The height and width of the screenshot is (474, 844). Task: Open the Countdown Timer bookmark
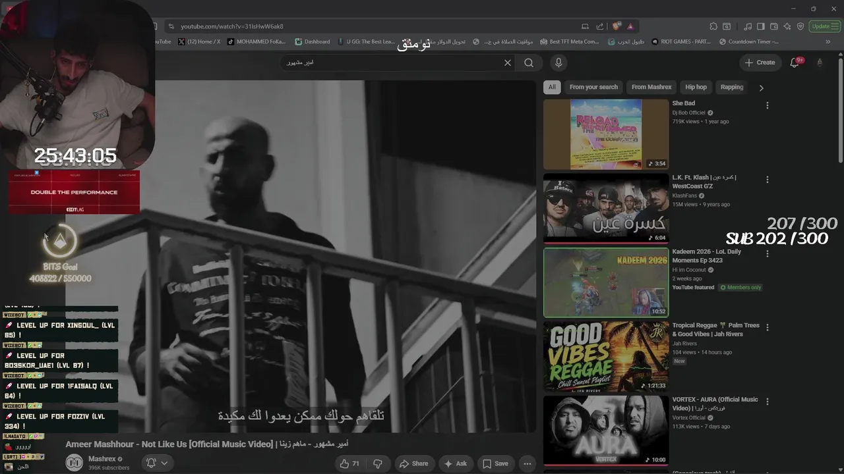(749, 41)
